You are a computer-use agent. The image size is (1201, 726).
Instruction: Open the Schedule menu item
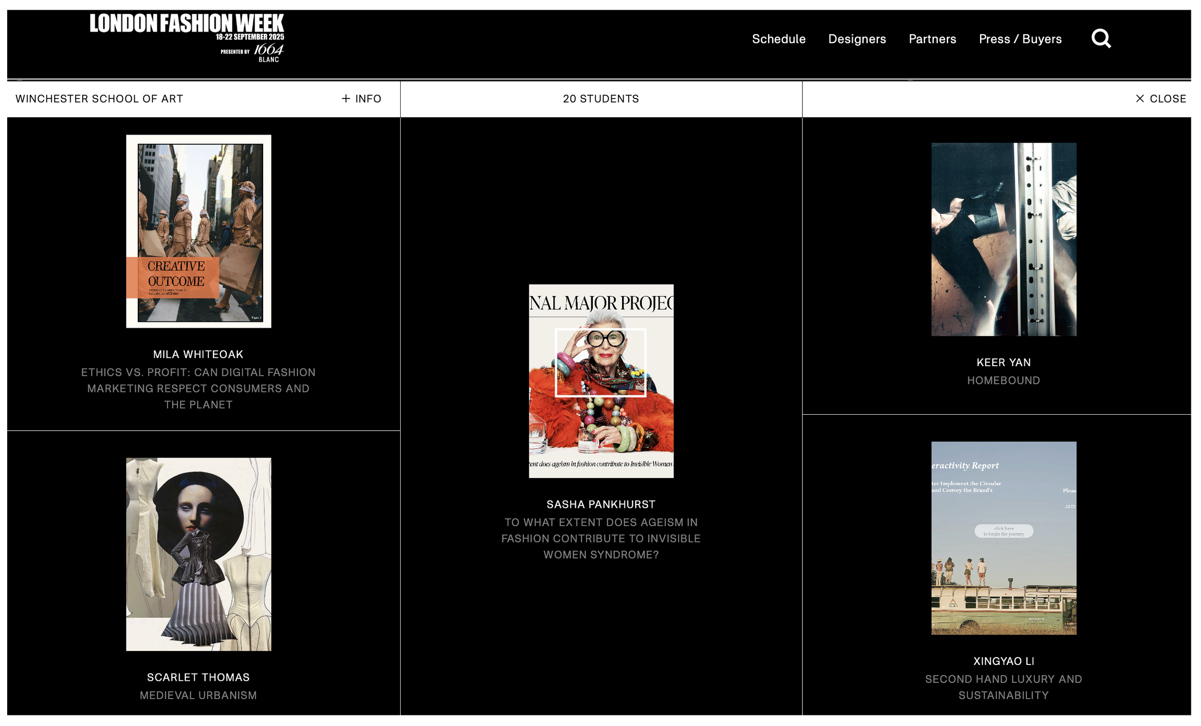click(x=778, y=39)
